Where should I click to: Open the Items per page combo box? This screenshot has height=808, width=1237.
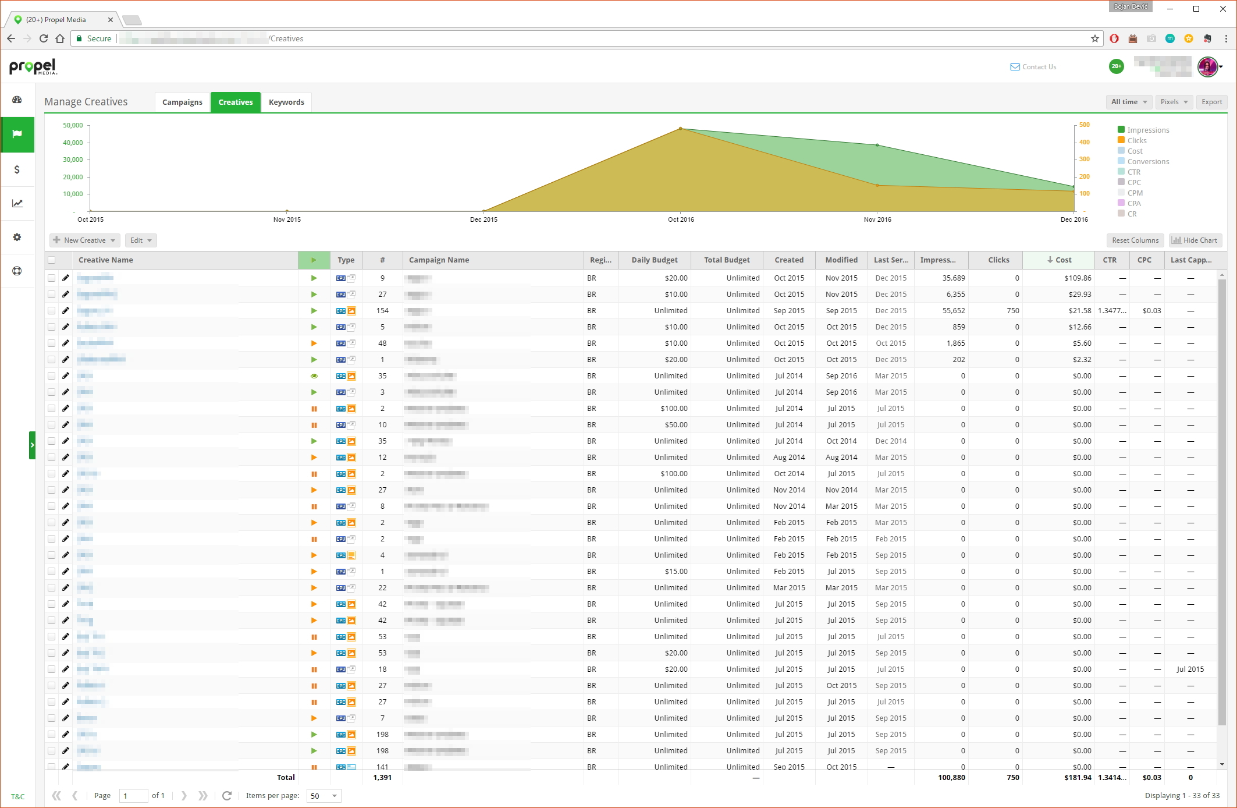pos(324,796)
